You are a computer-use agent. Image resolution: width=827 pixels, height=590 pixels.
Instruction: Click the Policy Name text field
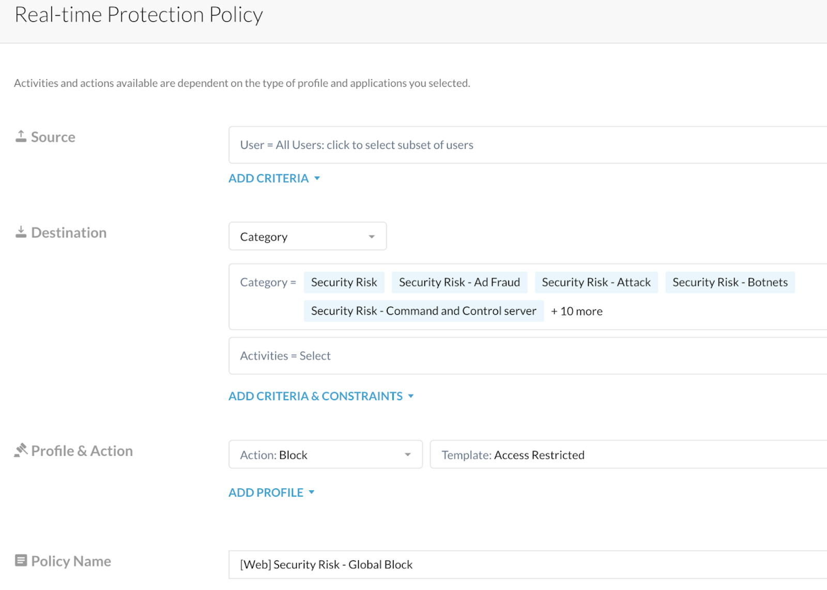[528, 565]
